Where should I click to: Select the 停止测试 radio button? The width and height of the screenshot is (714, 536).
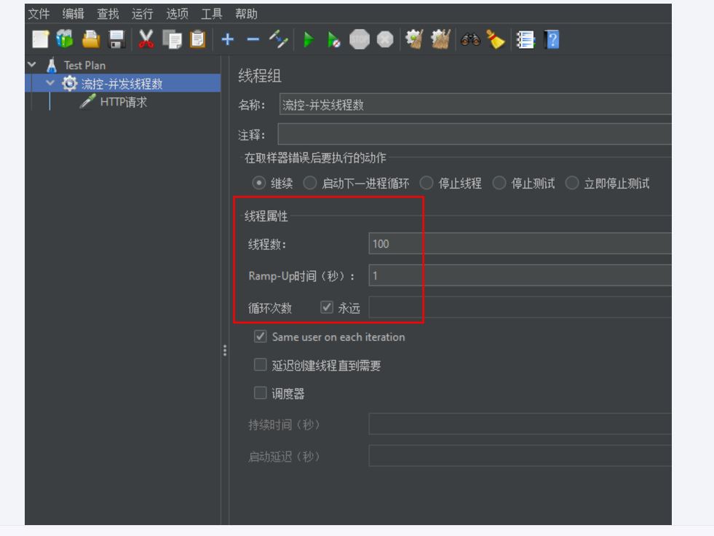click(x=499, y=184)
